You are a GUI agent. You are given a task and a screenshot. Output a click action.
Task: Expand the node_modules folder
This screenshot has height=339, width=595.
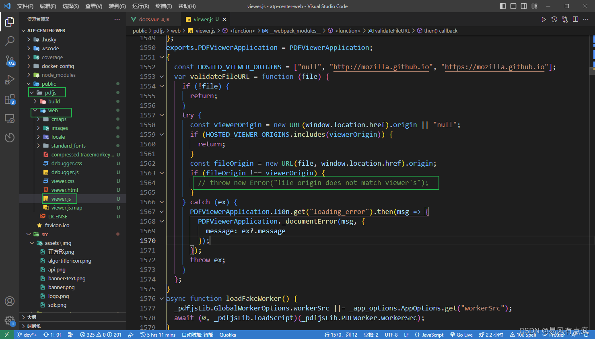(x=72, y=75)
